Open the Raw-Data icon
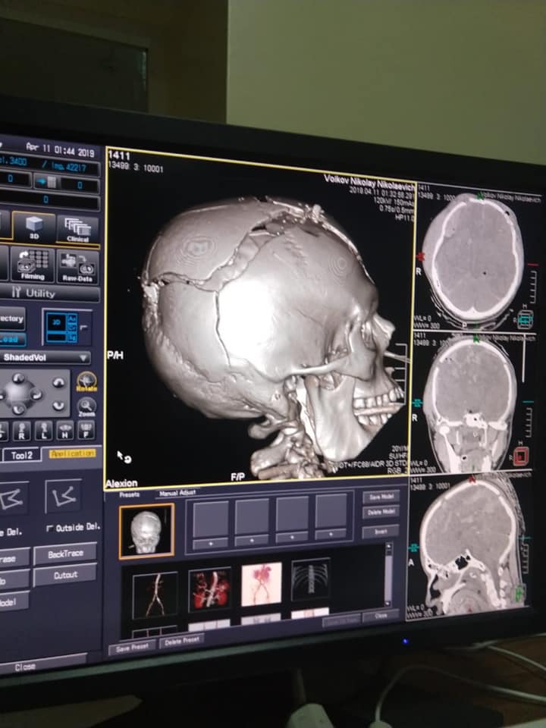Viewport: 546px width, 728px height. click(x=77, y=266)
